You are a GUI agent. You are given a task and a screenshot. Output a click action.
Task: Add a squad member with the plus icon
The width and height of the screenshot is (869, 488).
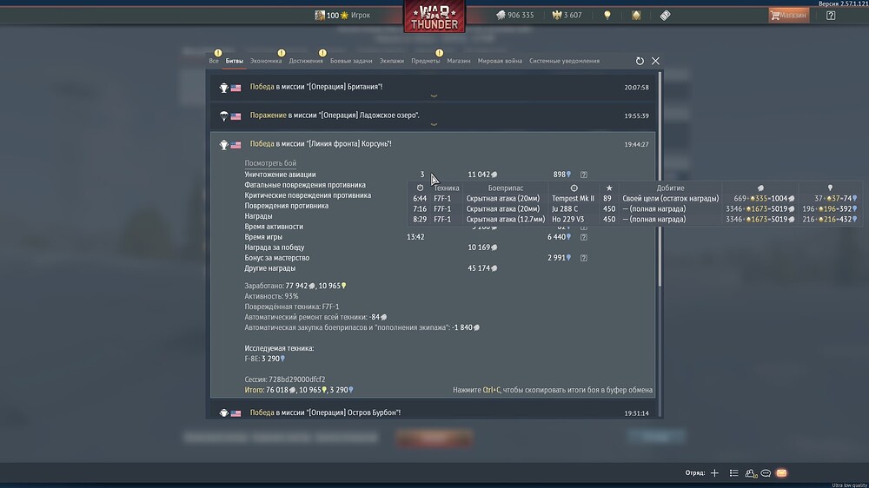(x=714, y=473)
